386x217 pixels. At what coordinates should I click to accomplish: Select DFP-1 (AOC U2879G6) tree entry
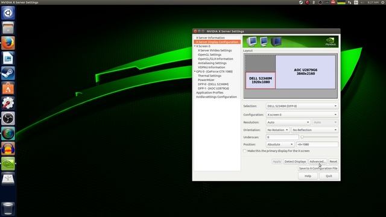coord(214,89)
